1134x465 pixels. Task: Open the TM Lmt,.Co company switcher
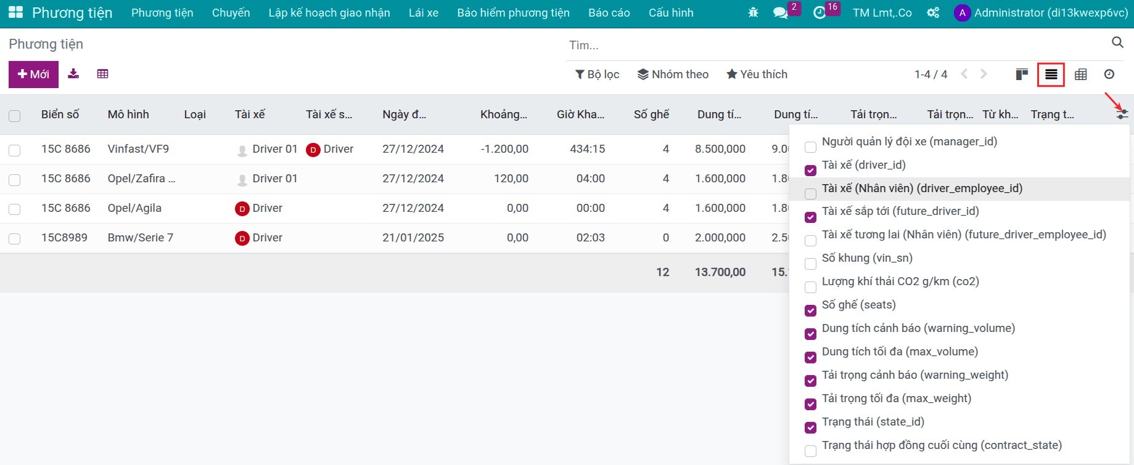click(882, 13)
